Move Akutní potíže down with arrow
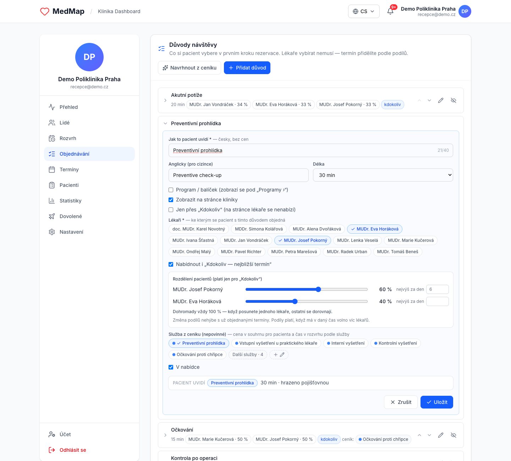The width and height of the screenshot is (511, 461). point(429,100)
